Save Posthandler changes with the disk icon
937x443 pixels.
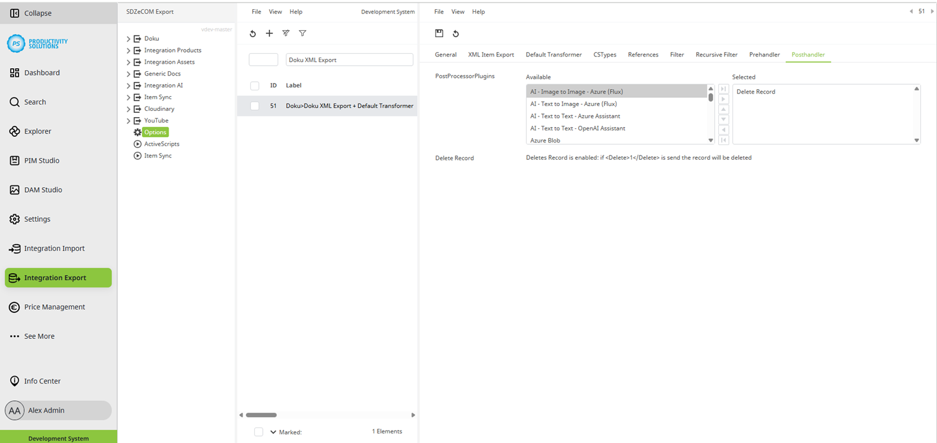pos(440,33)
